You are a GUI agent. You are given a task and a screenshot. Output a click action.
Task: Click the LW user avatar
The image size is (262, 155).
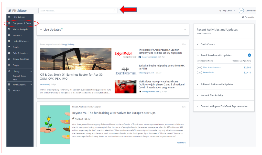tap(241, 10)
